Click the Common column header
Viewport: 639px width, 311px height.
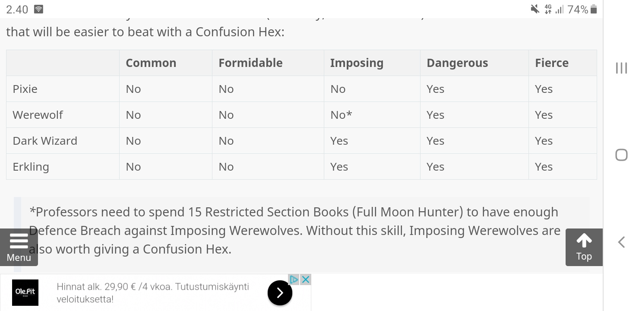click(151, 63)
